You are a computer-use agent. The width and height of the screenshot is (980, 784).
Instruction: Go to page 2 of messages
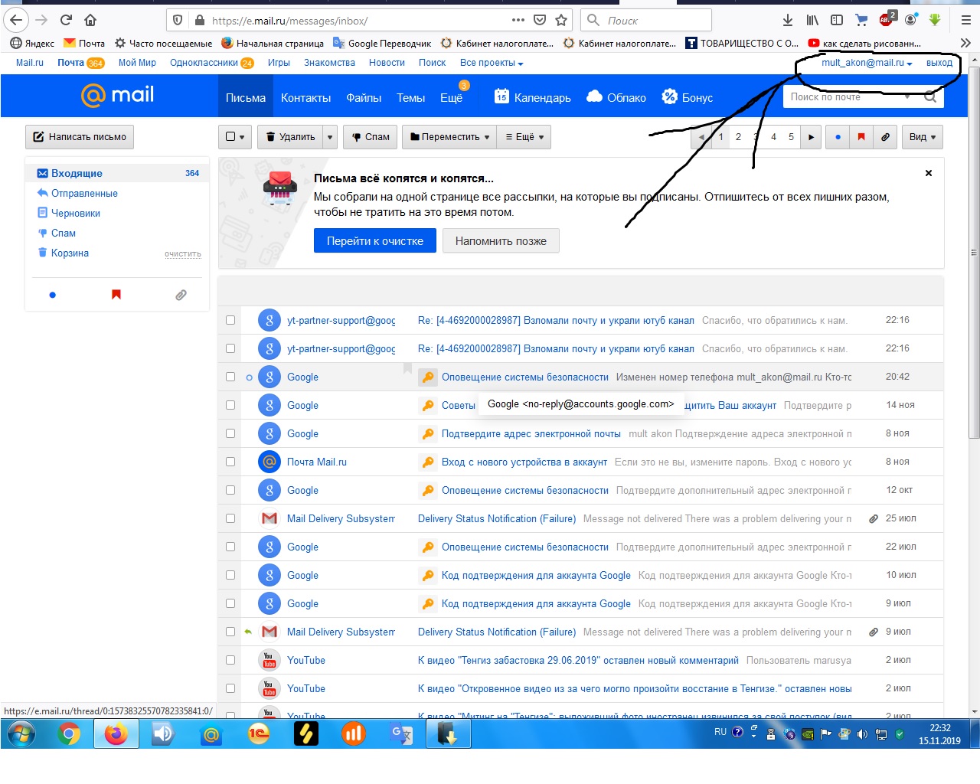tap(738, 137)
